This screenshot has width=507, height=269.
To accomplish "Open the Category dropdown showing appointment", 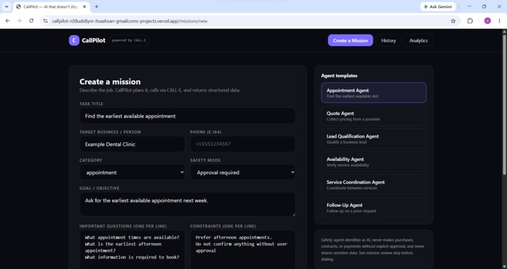I will (x=132, y=172).
